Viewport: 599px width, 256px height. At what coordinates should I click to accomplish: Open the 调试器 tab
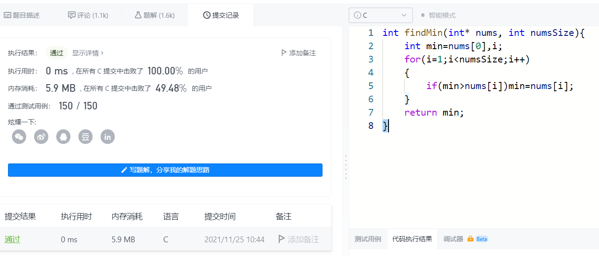tap(453, 239)
